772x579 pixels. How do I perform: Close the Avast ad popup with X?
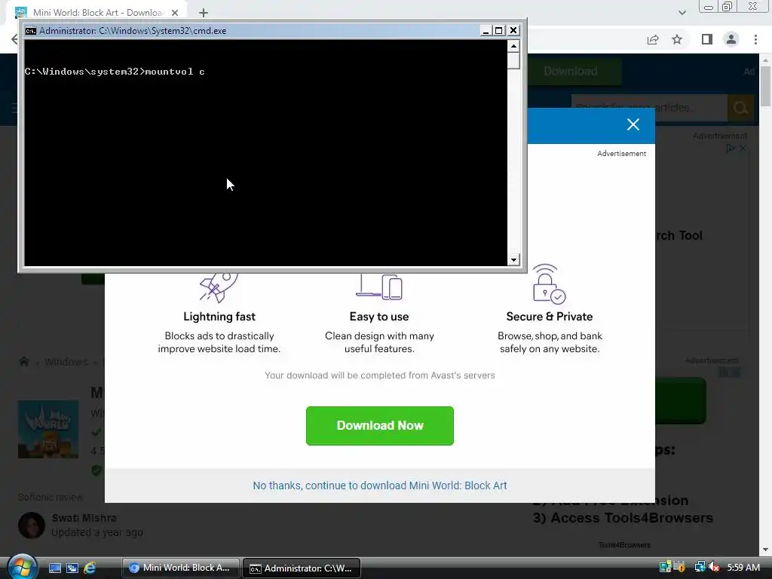tap(633, 124)
